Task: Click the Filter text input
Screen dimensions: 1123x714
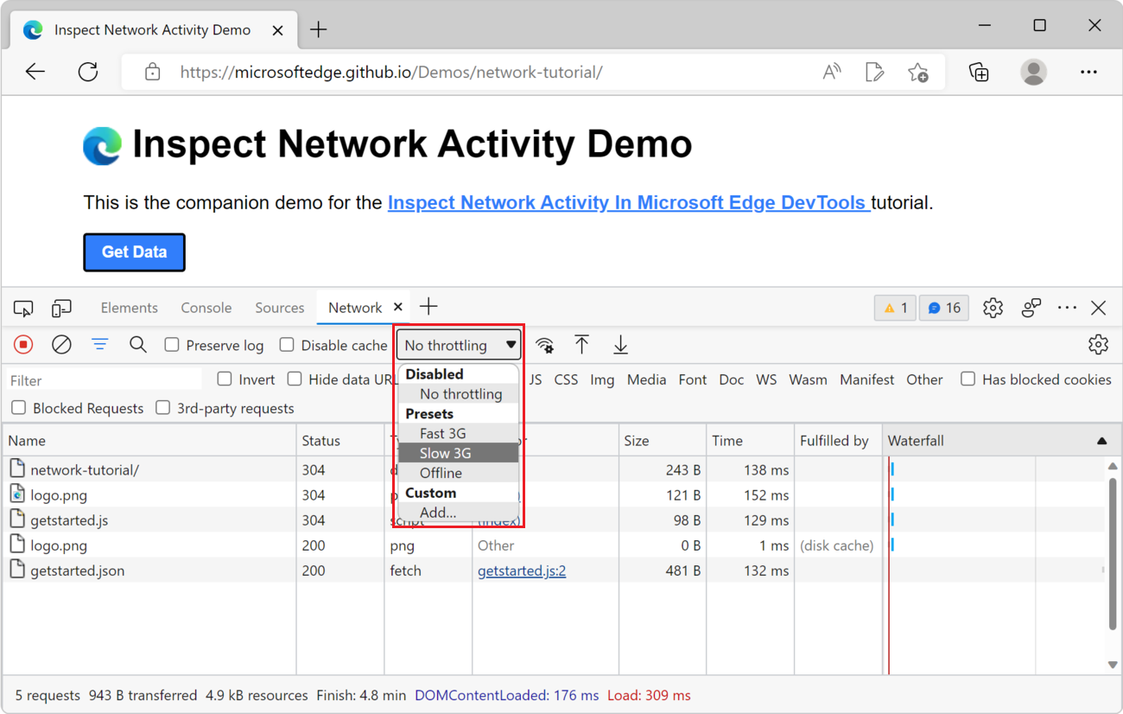Action: (105, 380)
